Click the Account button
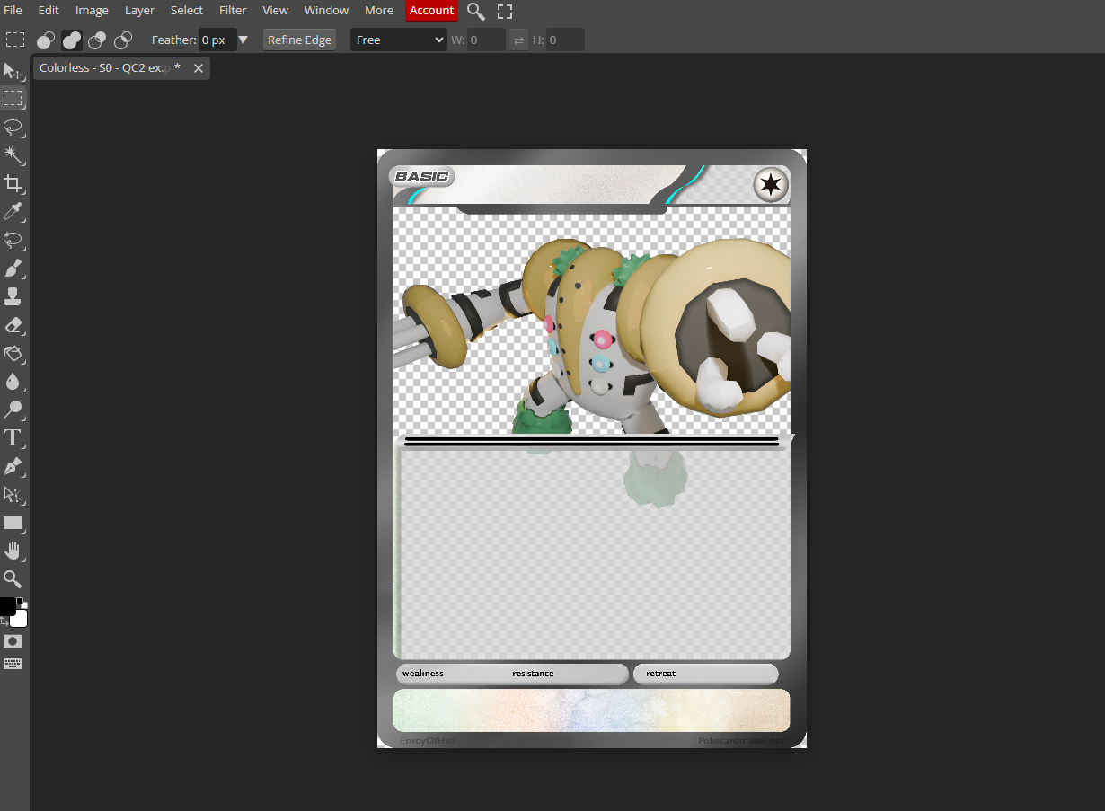 coord(432,11)
